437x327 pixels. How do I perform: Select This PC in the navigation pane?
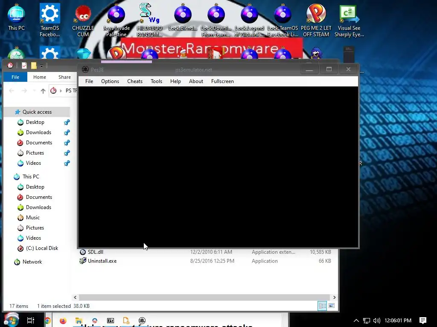31,177
